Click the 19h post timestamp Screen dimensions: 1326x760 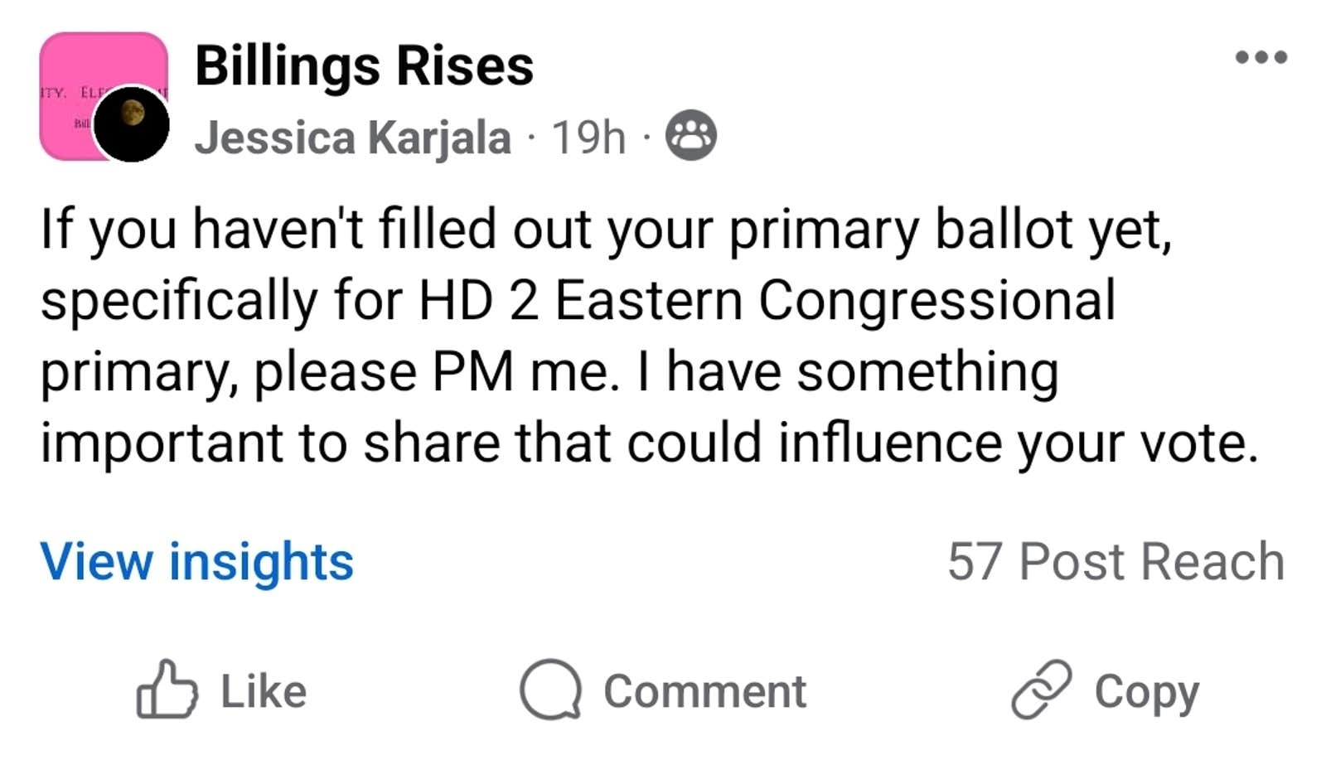[588, 138]
